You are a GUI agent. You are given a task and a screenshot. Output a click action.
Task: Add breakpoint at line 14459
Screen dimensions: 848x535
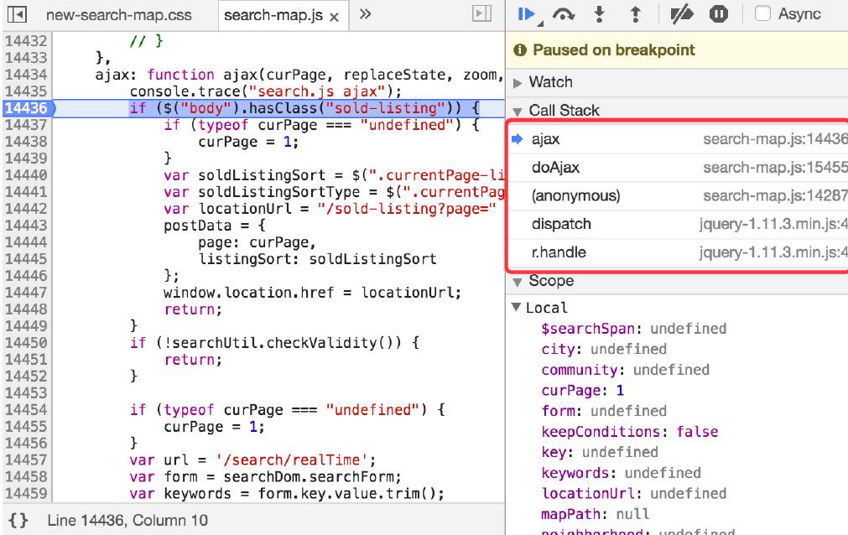pyautogui.click(x=27, y=494)
